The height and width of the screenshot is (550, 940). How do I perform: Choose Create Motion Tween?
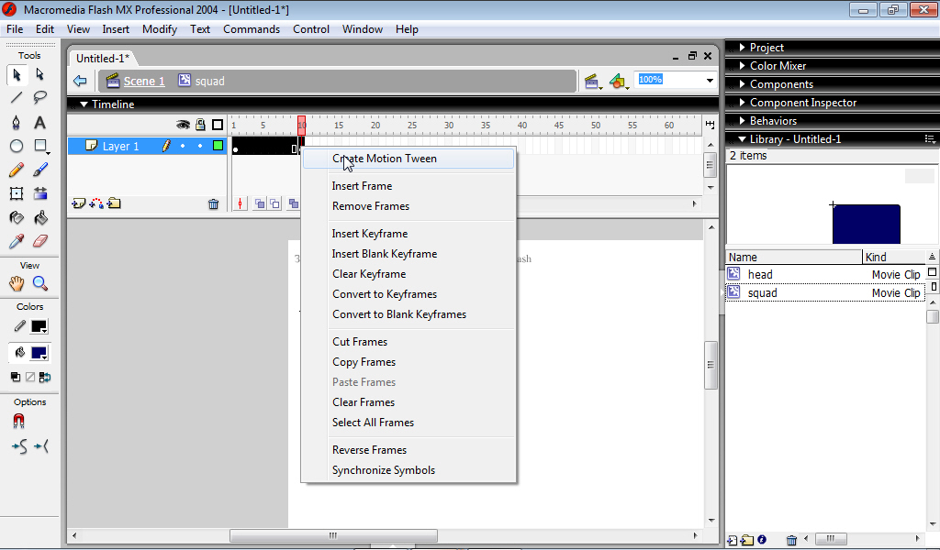[408, 159]
